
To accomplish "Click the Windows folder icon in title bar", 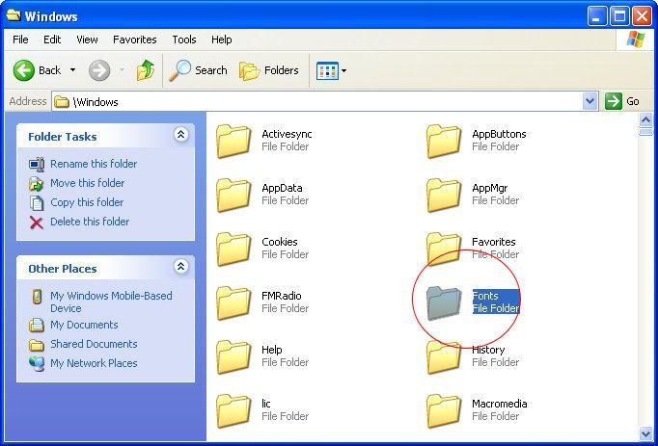I will (14, 15).
